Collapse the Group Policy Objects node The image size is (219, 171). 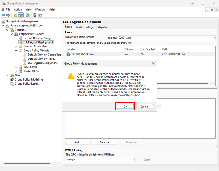16,51
